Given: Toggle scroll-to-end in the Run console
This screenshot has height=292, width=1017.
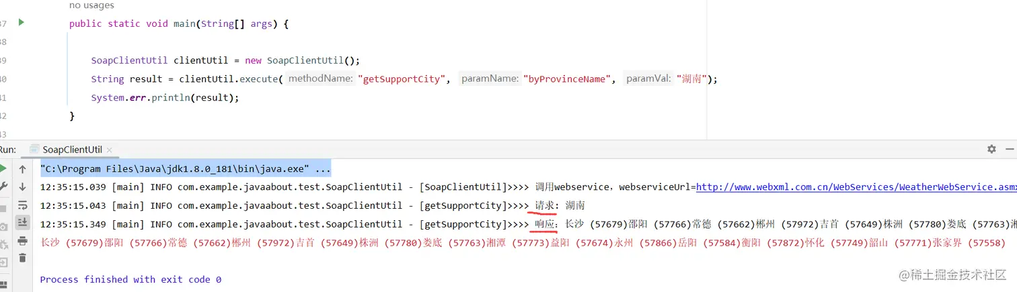Looking at the screenshot, I should pyautogui.click(x=22, y=222).
